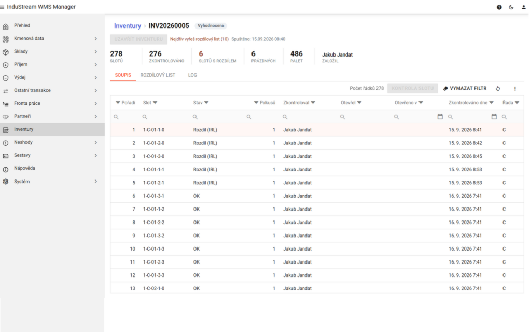The width and height of the screenshot is (531, 332).
Task: Expand Ostatní transakce submenu chevron
Action: [96, 91]
